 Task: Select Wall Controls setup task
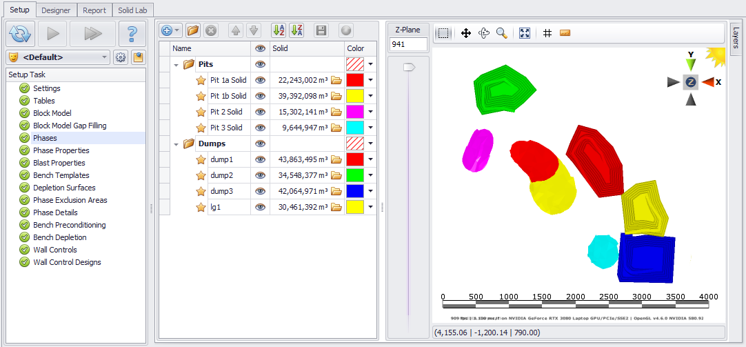[x=55, y=250]
